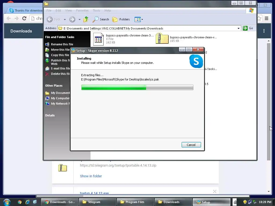This screenshot has width=275, height=206.
Task: Expand the address bar dropdown
Action: coord(238,28)
